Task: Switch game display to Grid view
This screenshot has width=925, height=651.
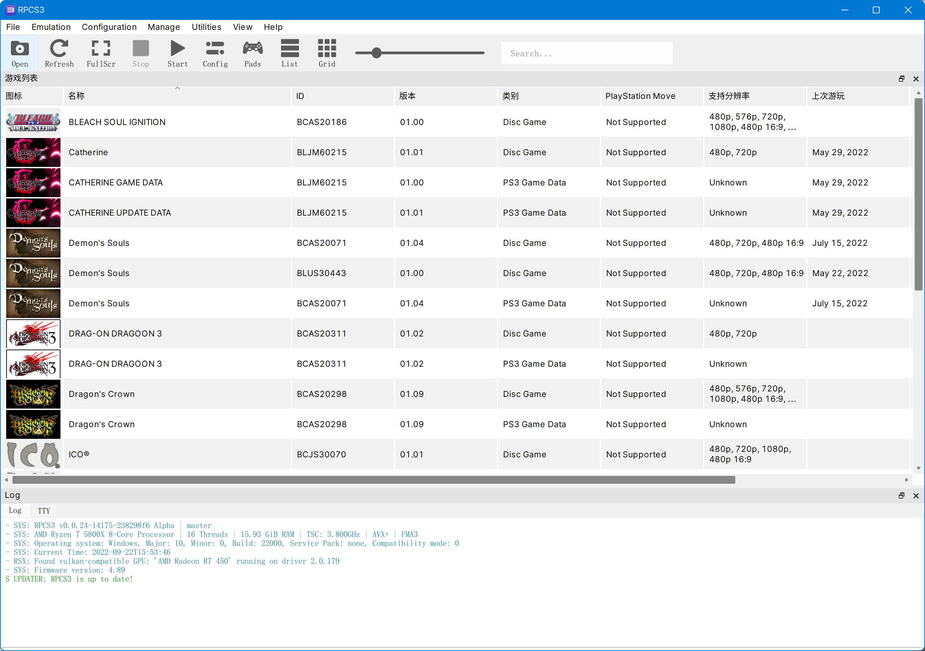Action: click(327, 52)
